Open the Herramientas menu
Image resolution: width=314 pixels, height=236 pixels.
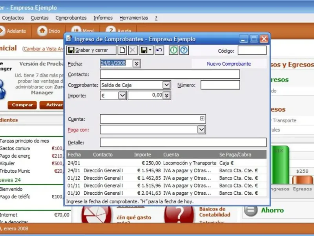tap(133, 18)
